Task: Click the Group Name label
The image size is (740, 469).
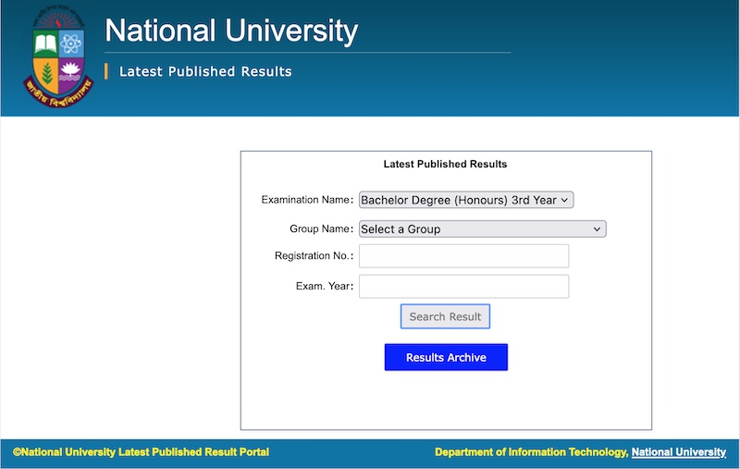Action: [321, 228]
